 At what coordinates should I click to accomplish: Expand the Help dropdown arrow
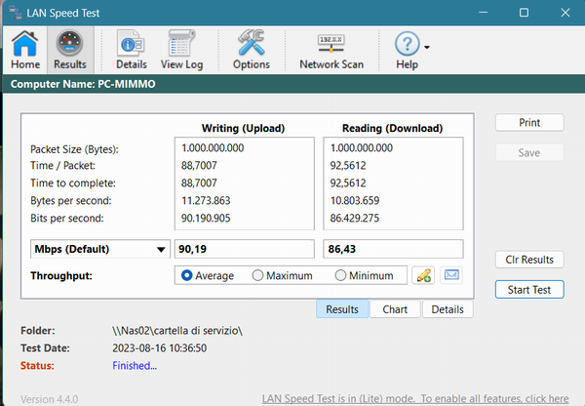click(x=427, y=47)
